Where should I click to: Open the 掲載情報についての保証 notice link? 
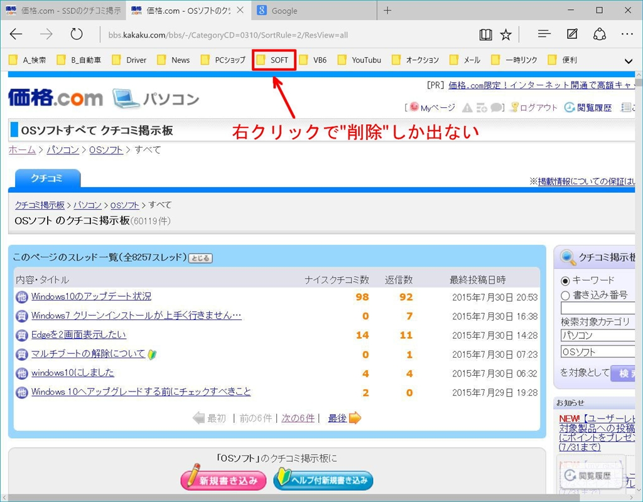click(x=586, y=181)
